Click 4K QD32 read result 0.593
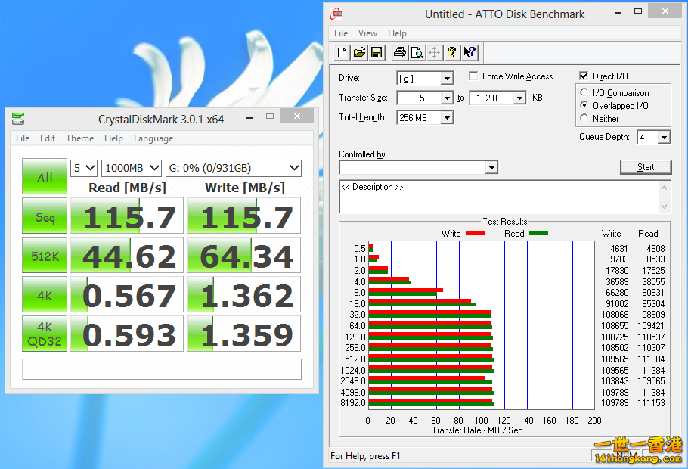688x469 pixels. click(x=127, y=334)
